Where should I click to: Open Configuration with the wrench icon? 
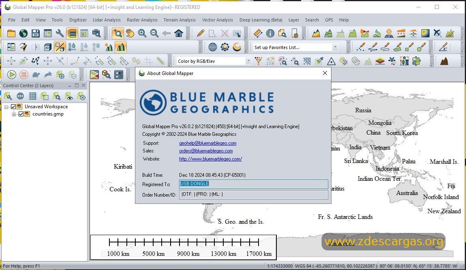60,33
